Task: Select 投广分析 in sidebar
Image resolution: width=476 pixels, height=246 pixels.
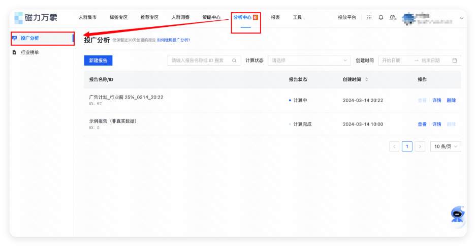Action: 43,38
